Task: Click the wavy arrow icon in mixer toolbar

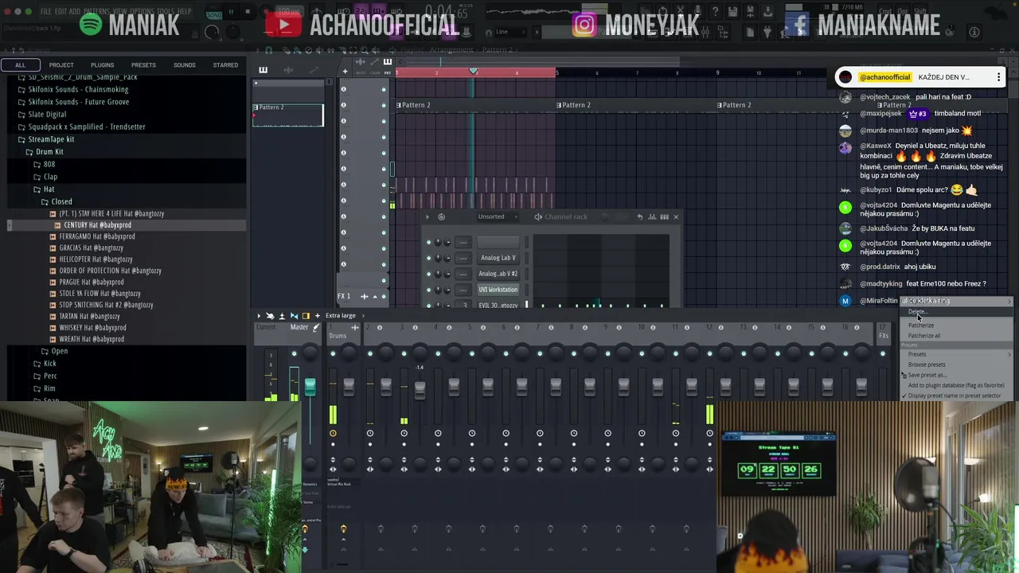Action: [x=270, y=316]
